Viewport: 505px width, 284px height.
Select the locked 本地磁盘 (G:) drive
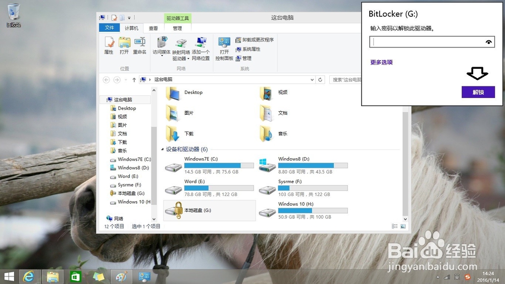coord(210,211)
